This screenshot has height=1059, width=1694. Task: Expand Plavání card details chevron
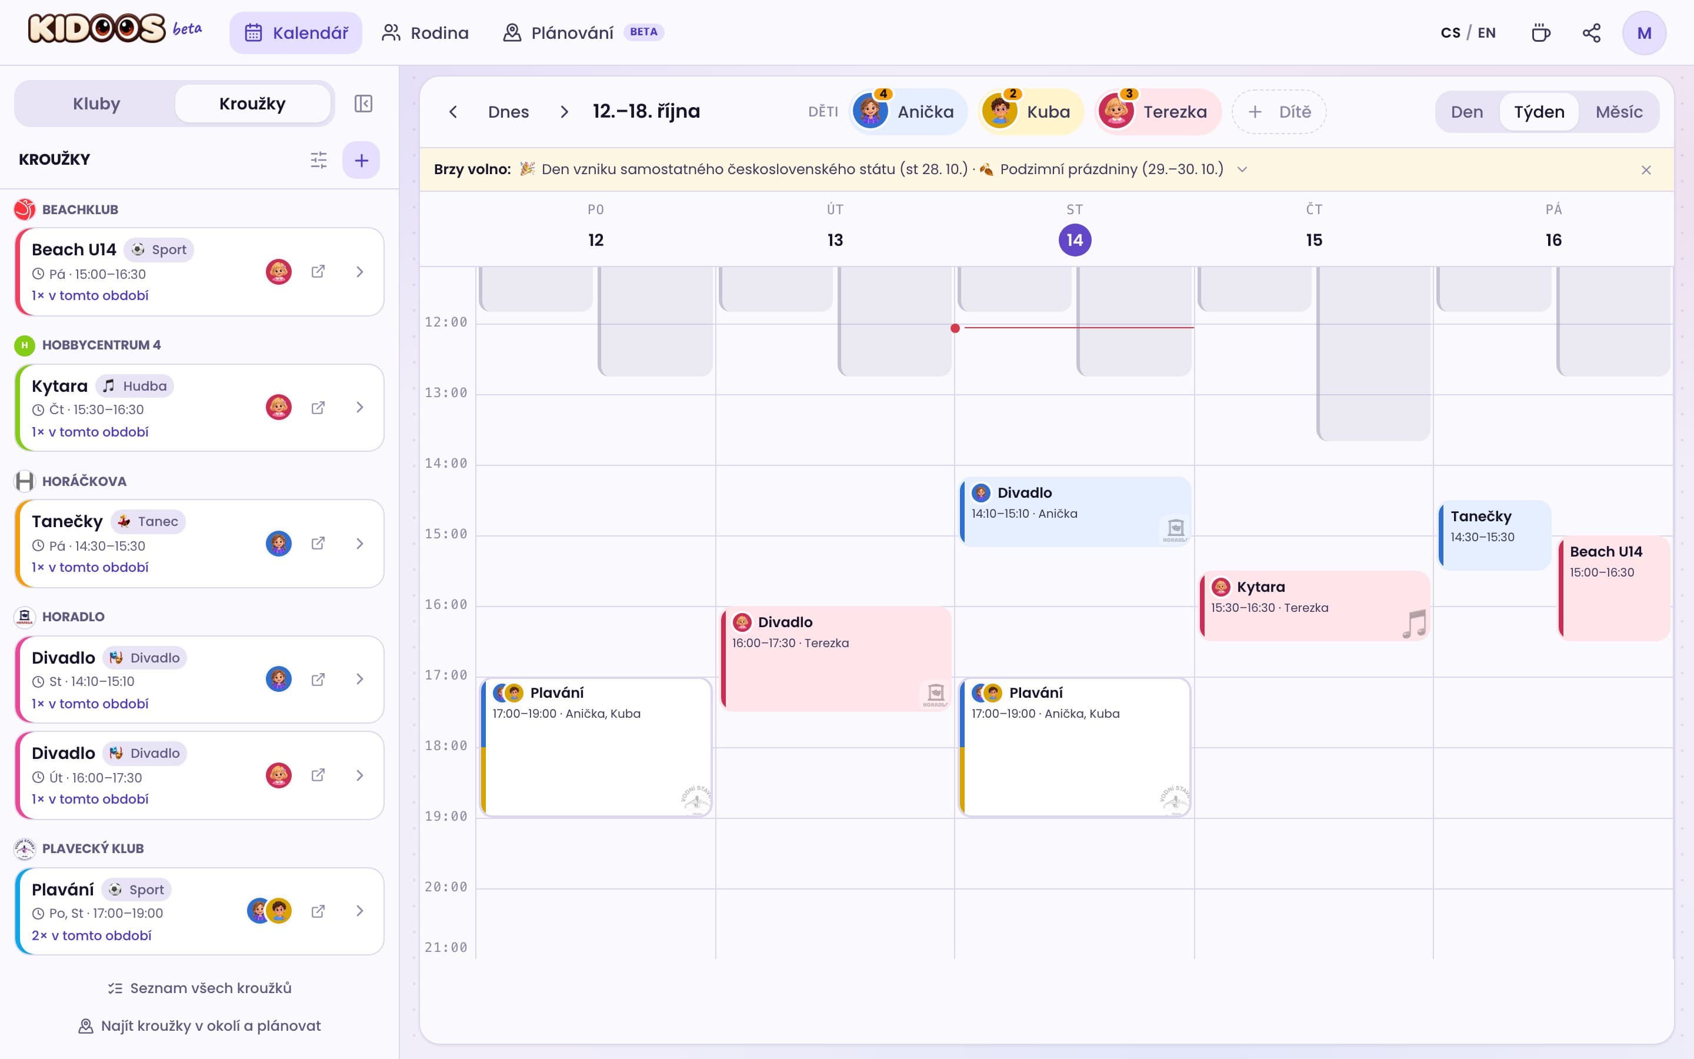360,911
